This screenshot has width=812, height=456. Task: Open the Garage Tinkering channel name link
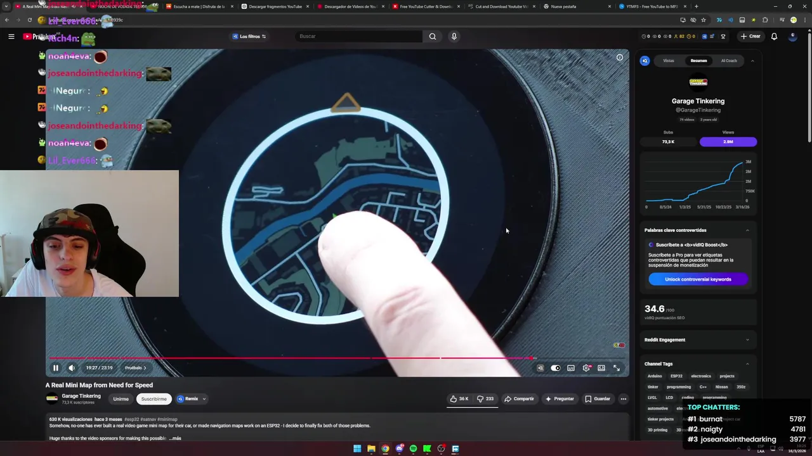pos(81,396)
